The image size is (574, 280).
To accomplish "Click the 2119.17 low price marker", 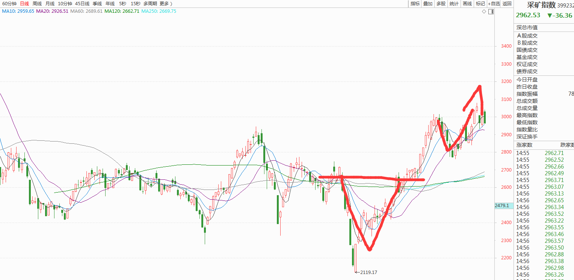I will [368, 272].
